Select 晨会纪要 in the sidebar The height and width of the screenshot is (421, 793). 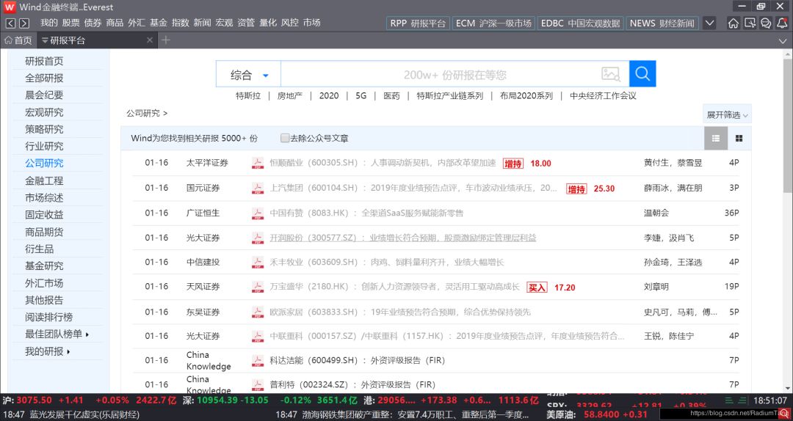pyautogui.click(x=45, y=95)
